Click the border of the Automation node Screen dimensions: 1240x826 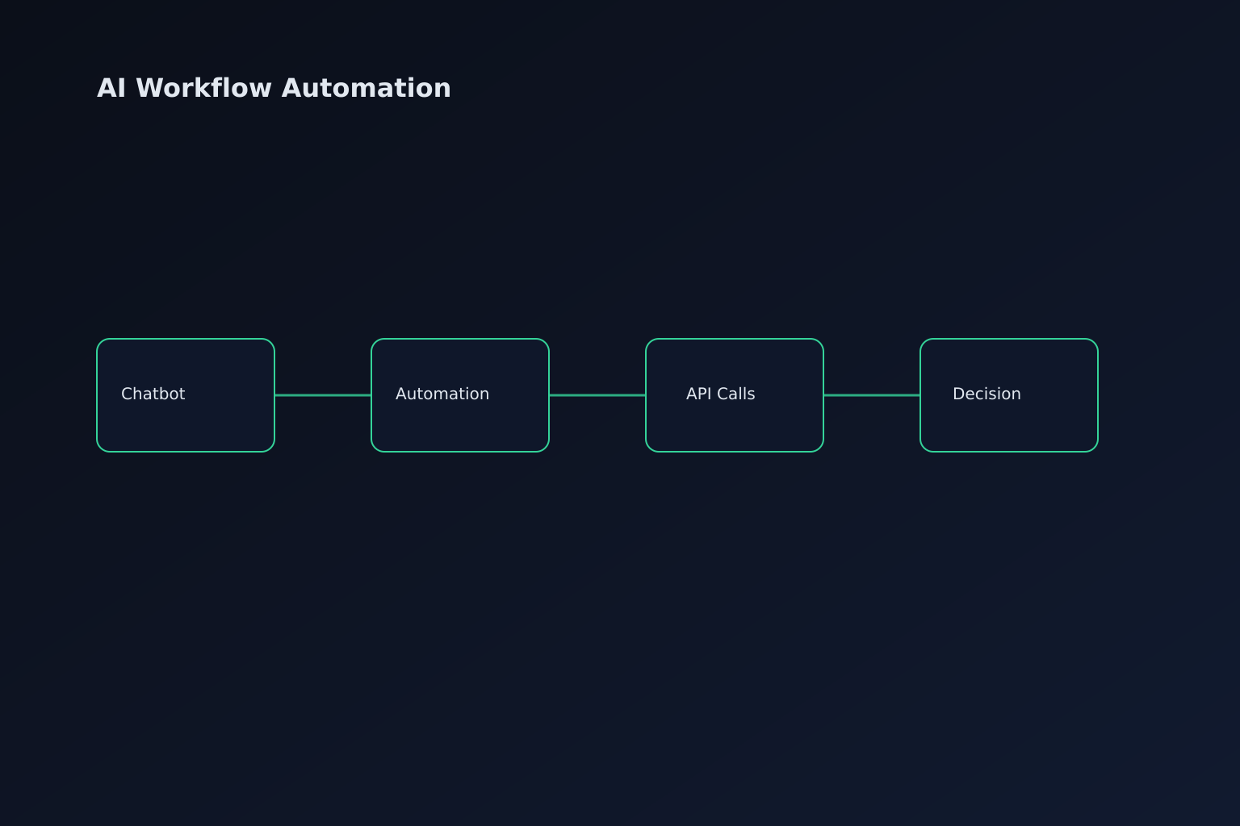click(x=459, y=340)
